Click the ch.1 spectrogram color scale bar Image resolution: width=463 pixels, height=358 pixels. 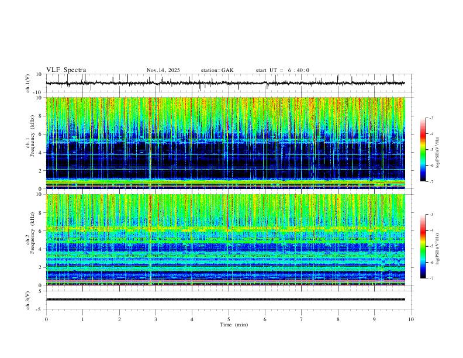(423, 150)
